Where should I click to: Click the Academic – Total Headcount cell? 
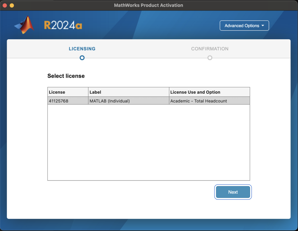210,101
